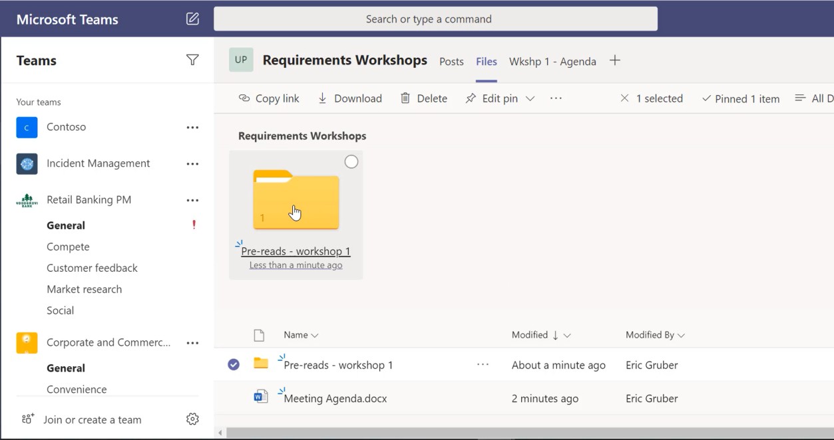Click the horizontal scrollbar left arrow

[221, 433]
